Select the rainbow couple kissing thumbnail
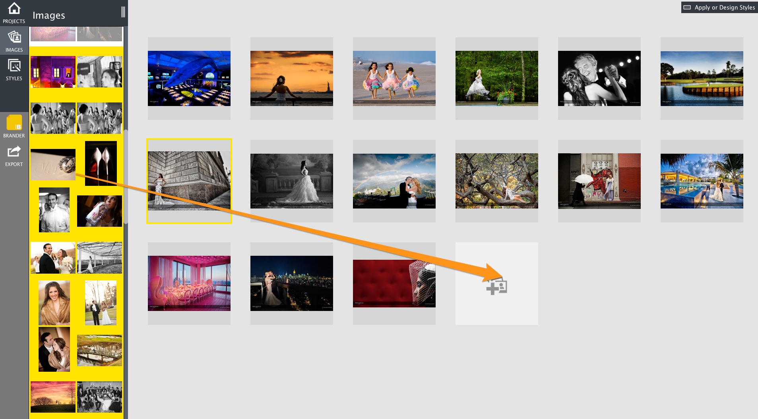 click(394, 181)
